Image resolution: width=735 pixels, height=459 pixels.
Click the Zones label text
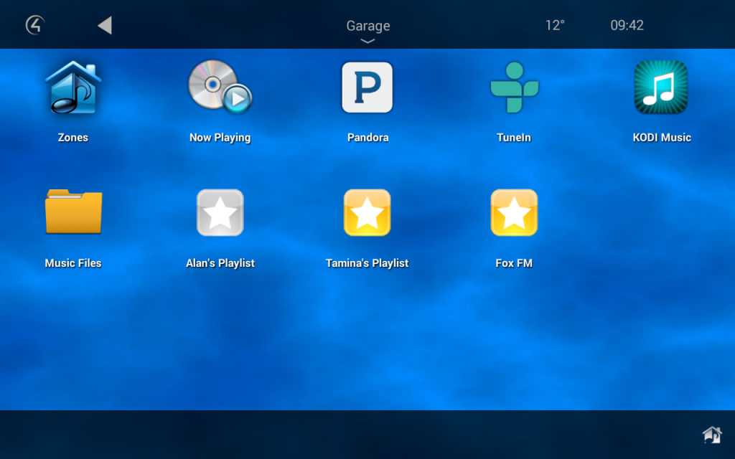(x=73, y=138)
